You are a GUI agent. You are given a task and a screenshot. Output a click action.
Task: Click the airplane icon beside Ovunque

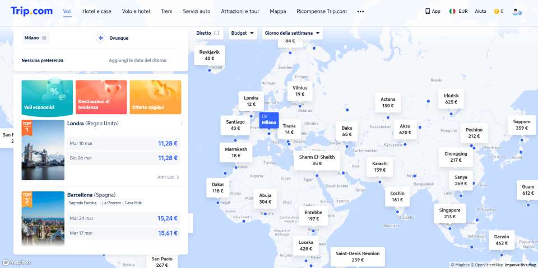(101, 38)
